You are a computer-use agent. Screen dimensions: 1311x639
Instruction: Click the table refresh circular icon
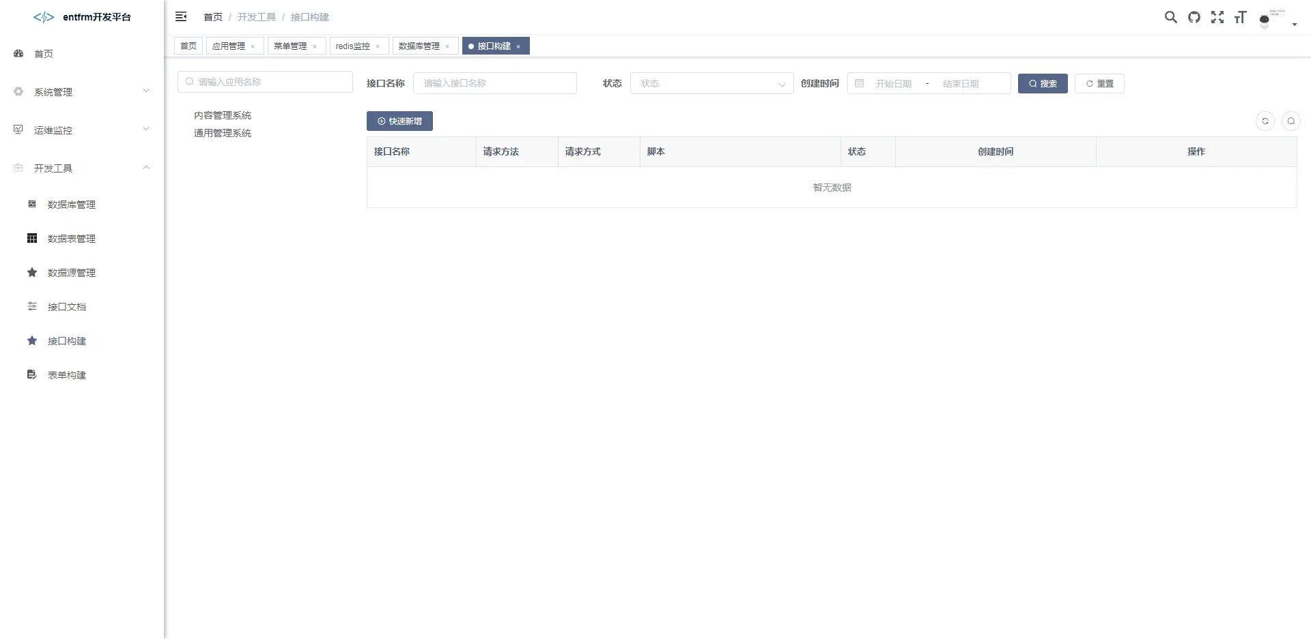click(x=1265, y=121)
